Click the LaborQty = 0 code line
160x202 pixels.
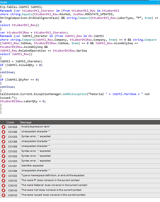(23, 101)
